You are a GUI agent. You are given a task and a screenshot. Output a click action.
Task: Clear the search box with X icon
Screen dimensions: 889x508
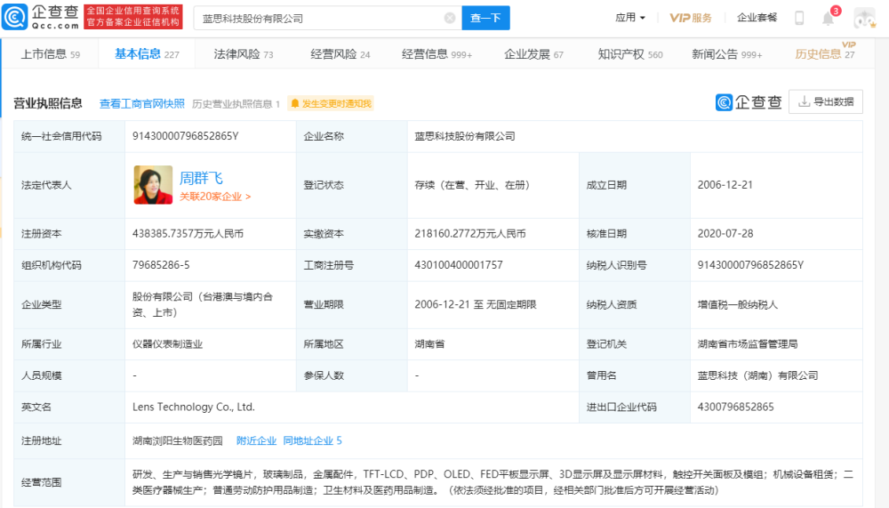pyautogui.click(x=450, y=18)
